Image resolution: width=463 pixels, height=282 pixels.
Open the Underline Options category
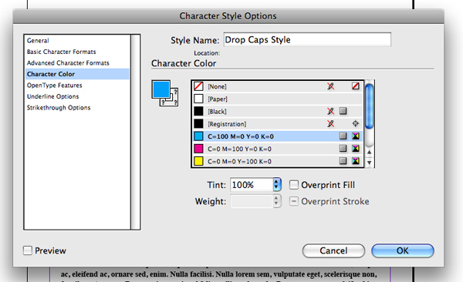point(52,96)
